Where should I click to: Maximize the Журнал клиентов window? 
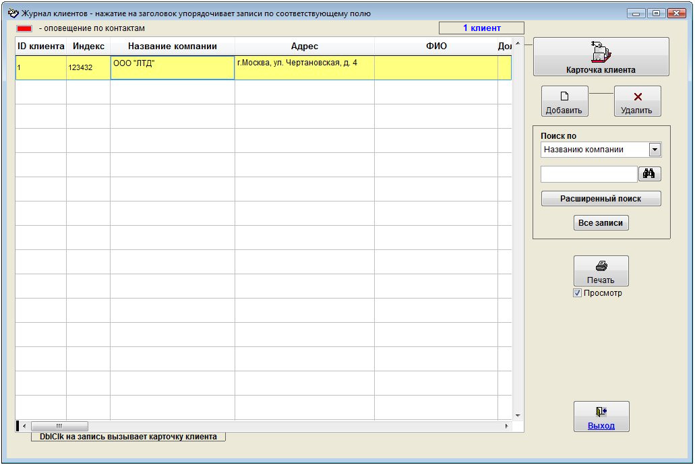click(x=657, y=13)
